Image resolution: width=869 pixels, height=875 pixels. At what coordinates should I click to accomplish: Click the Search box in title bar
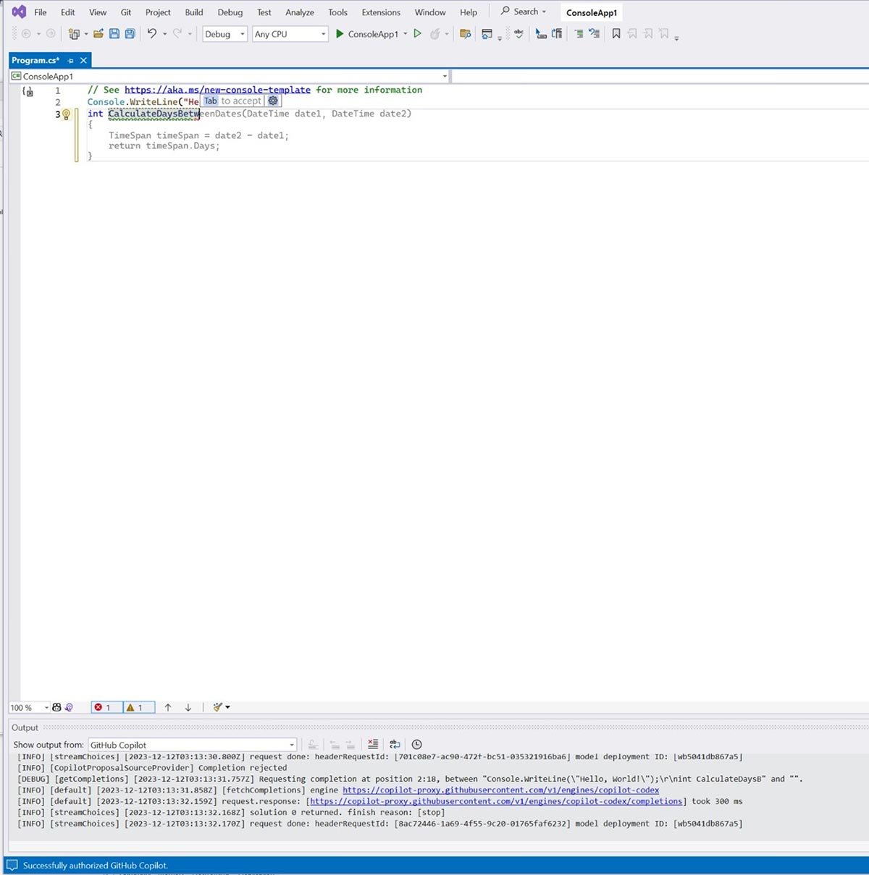(524, 12)
